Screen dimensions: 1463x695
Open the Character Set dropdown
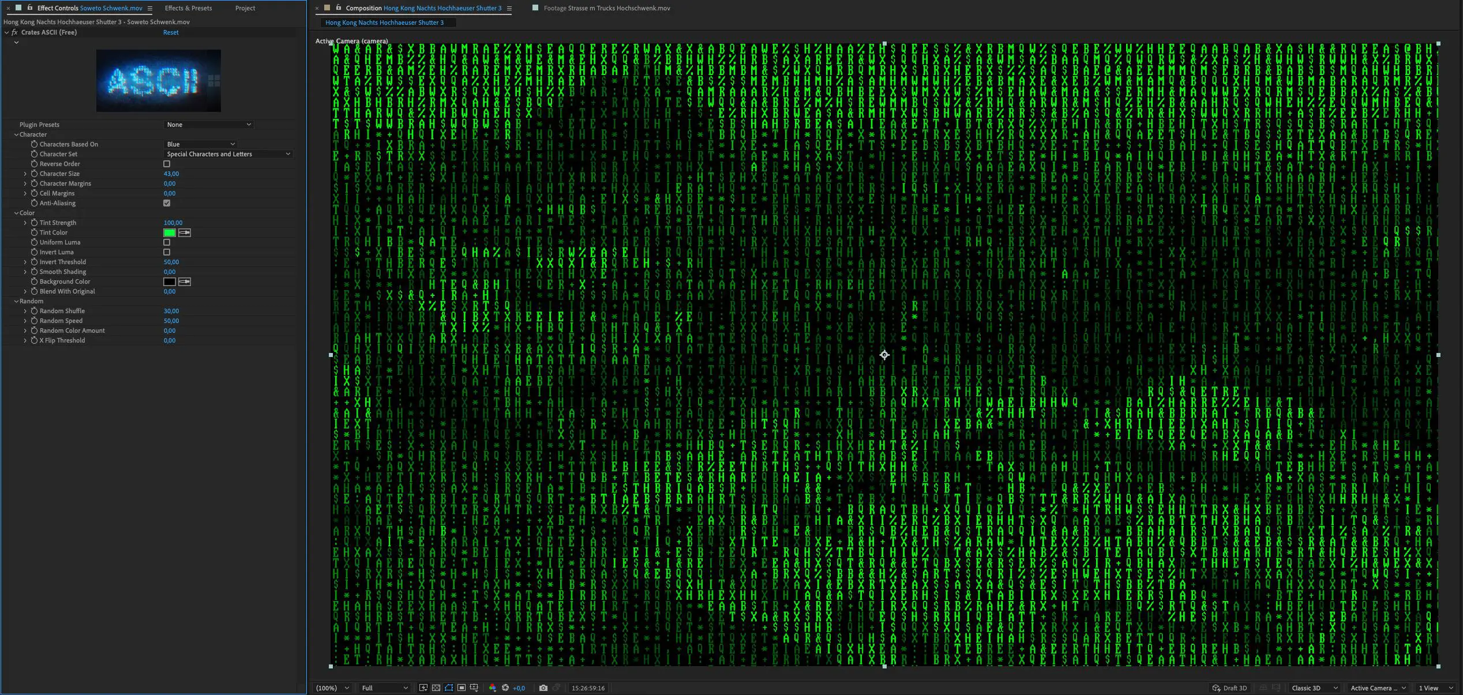coord(228,154)
